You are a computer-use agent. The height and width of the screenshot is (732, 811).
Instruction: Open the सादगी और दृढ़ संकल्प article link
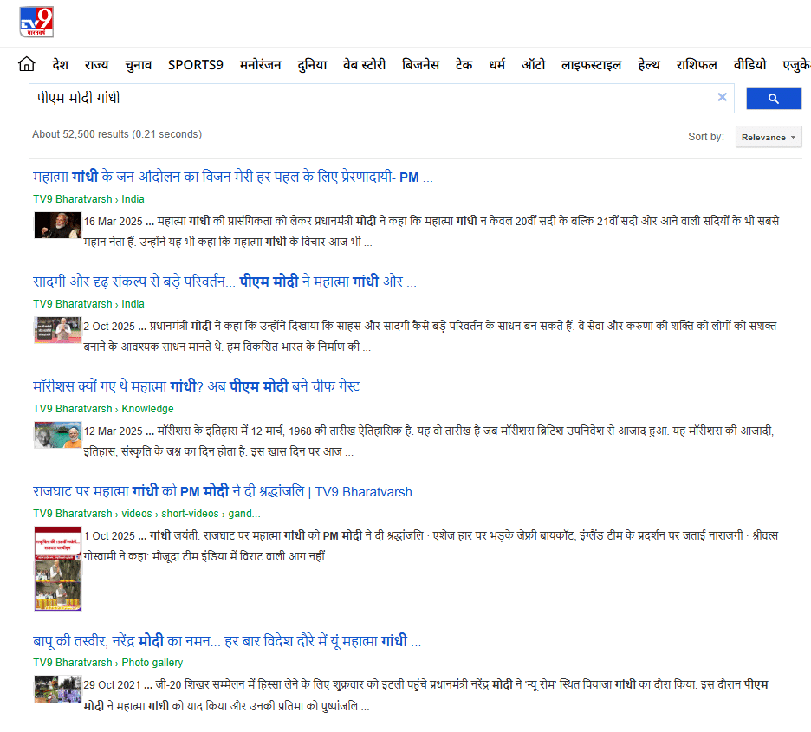(x=224, y=282)
